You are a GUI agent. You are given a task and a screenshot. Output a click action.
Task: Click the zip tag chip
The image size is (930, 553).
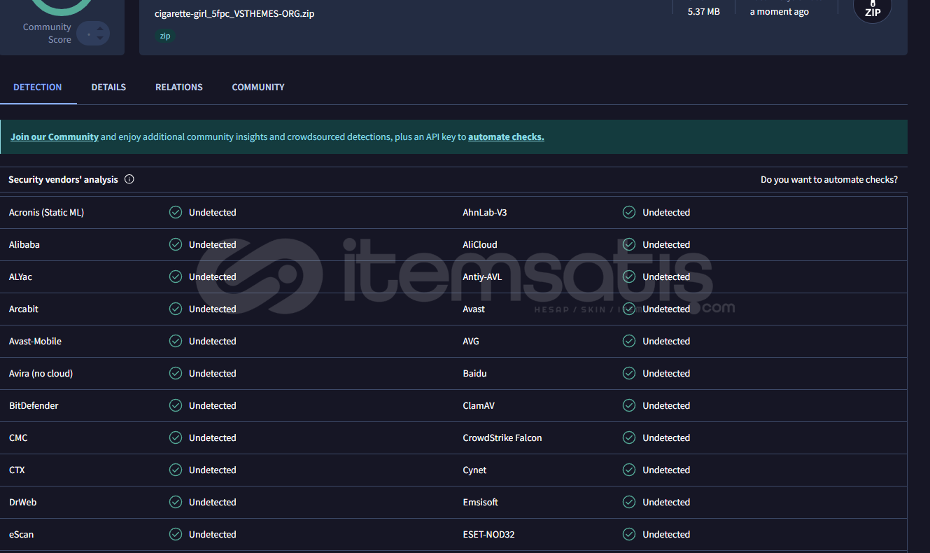coord(165,36)
